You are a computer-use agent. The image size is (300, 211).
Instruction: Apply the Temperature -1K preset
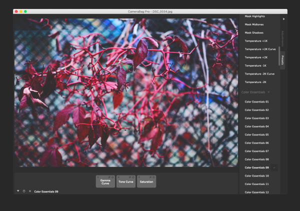(x=255, y=65)
